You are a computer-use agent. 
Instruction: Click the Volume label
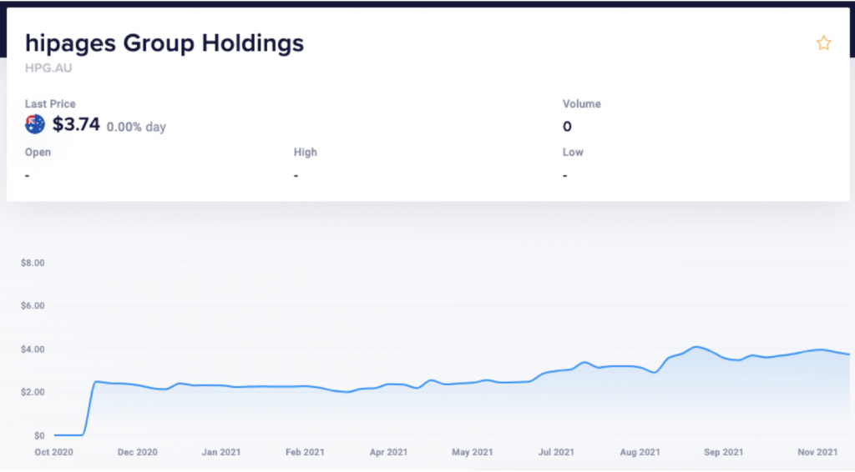tap(582, 104)
